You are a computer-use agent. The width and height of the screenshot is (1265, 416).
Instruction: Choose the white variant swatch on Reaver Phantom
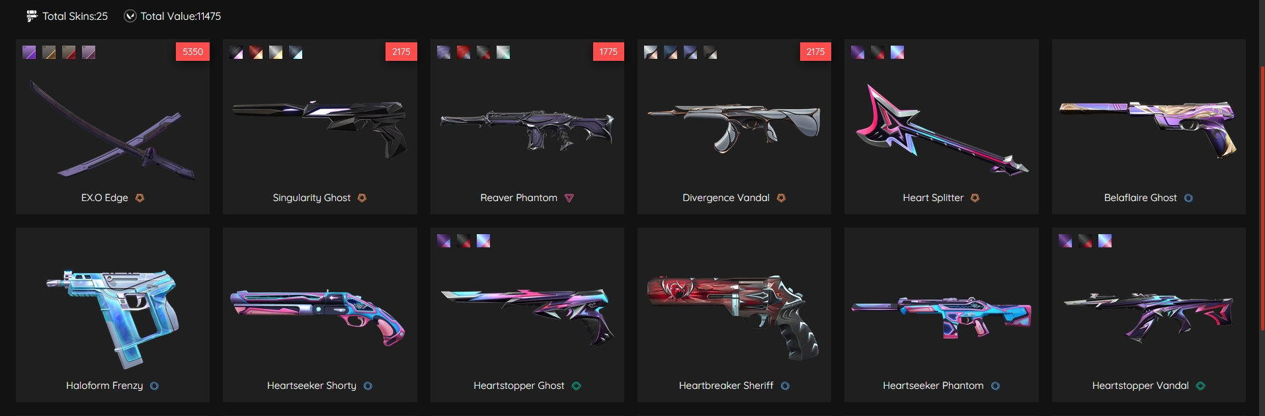(503, 52)
